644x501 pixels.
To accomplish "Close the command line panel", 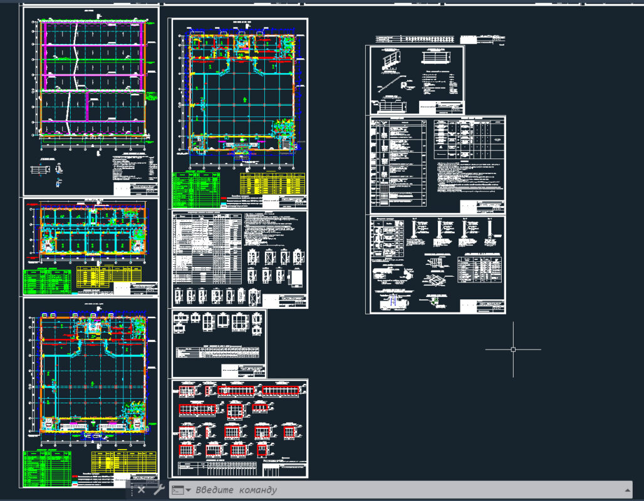I will 142,490.
